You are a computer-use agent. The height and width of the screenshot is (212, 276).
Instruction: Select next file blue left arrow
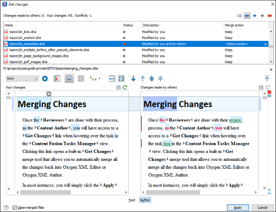[x=255, y=15]
